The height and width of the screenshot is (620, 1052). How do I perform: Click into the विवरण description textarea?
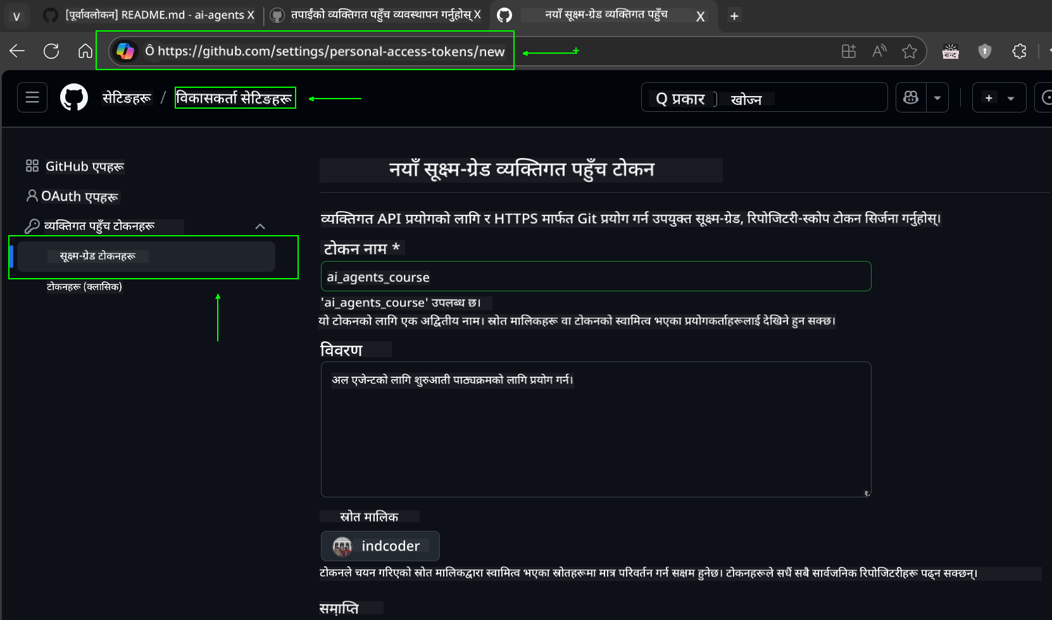tap(596, 429)
